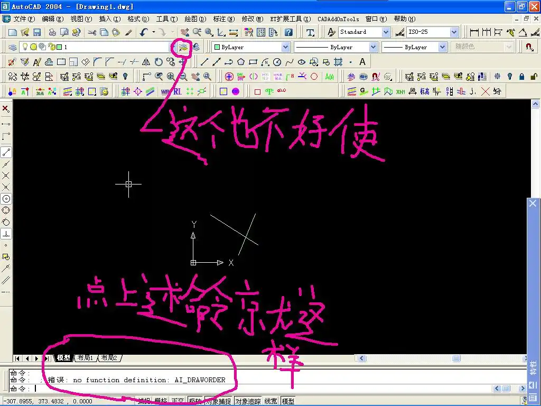Screen dimensions: 541x406
Task: Click the Save floppy disk icon
Action: pyautogui.click(x=37, y=32)
